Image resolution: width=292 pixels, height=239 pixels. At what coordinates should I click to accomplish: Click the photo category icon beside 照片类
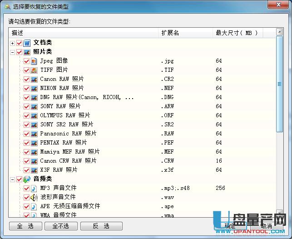27,52
